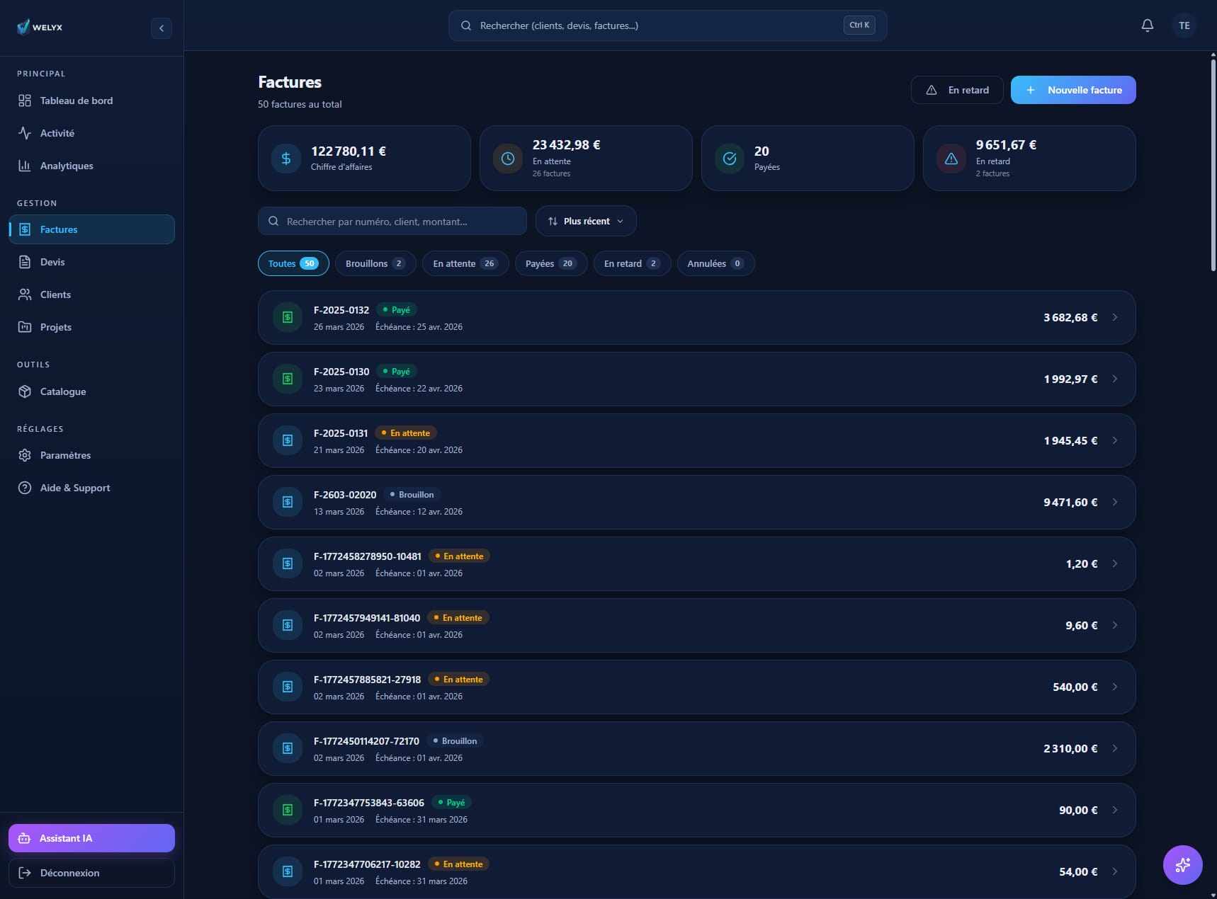Click the invoice icon for F-2025-0130
The width and height of the screenshot is (1217, 899).
tap(288, 379)
